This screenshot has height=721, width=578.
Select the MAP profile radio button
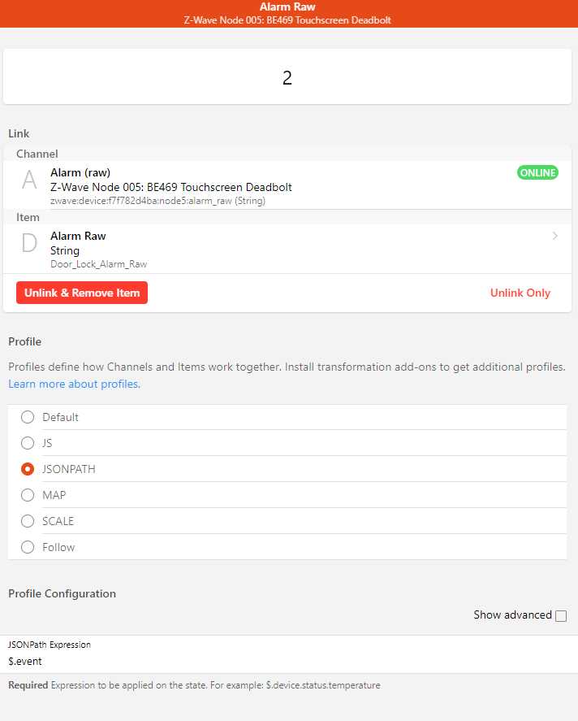tap(28, 495)
